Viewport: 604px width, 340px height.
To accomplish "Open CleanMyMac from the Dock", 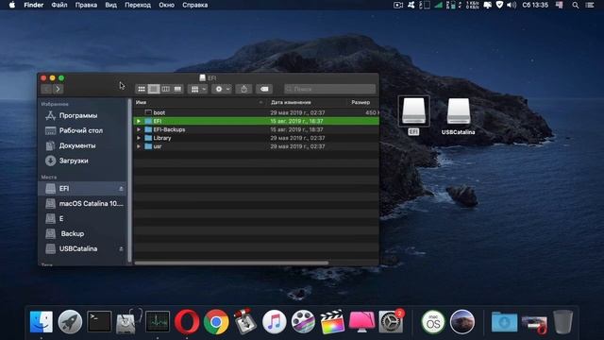I will pyautogui.click(x=361, y=321).
